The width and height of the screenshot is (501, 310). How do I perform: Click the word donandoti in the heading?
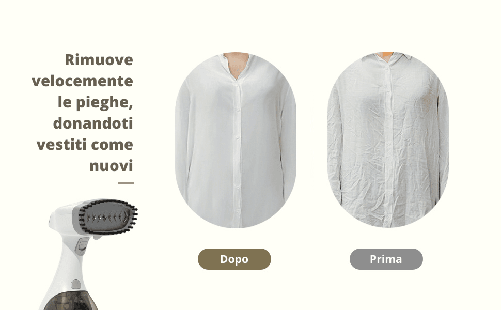pos(93,123)
